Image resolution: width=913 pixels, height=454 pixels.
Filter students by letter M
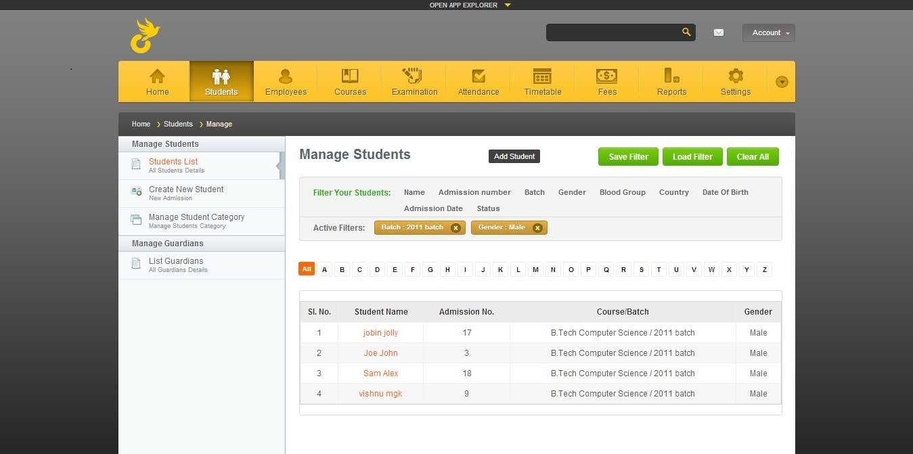point(536,269)
